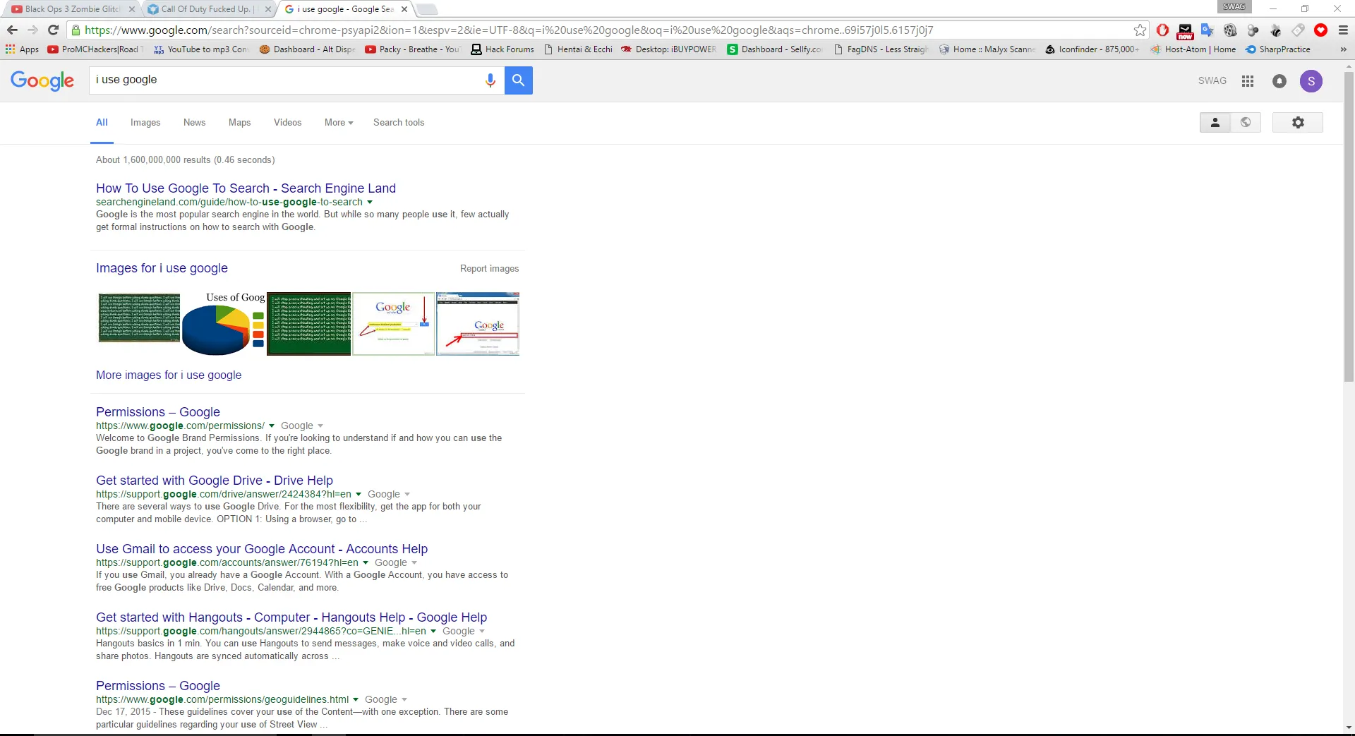1355x736 pixels.
Task: Open the Steam extension with new badge
Action: (1185, 30)
